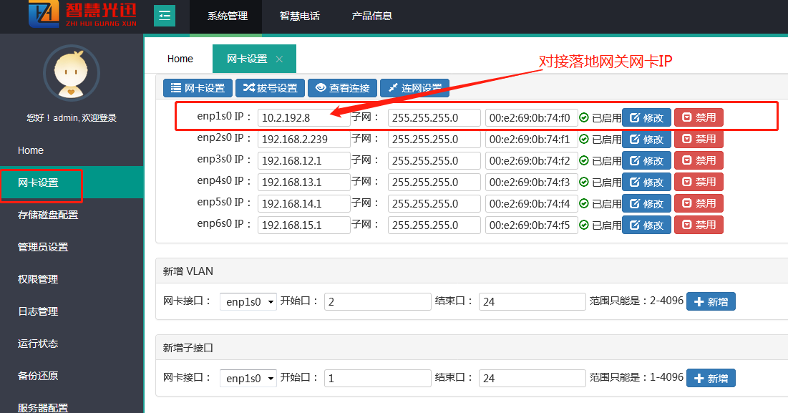Disable the enp4s0 interface with 禁用

tap(698, 182)
